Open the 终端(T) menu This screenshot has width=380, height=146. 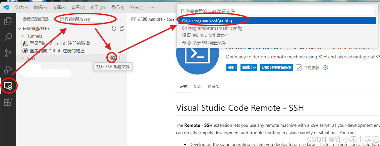(137, 7)
